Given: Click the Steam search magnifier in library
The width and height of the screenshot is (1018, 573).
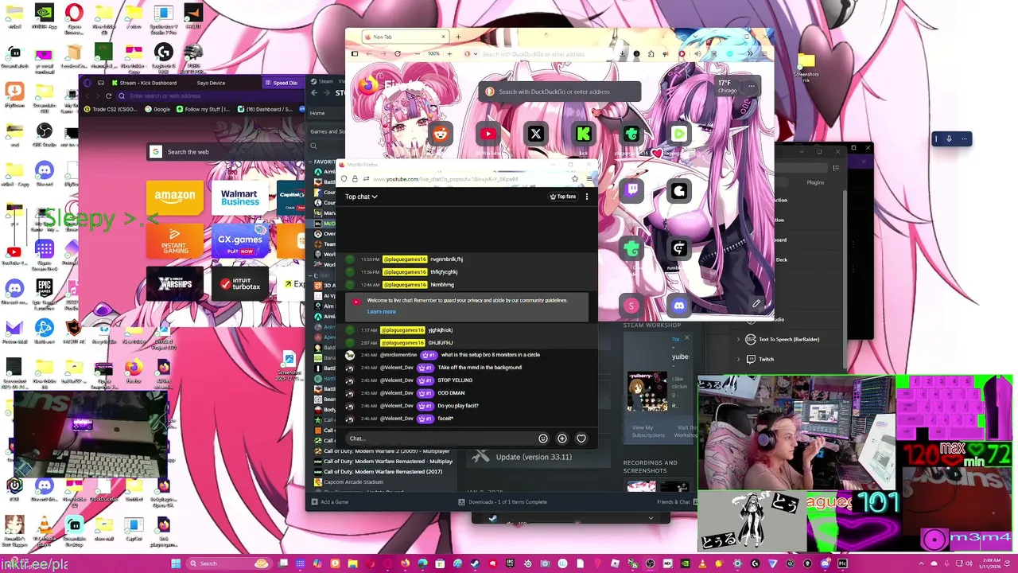Looking at the screenshot, I should 313,146.
